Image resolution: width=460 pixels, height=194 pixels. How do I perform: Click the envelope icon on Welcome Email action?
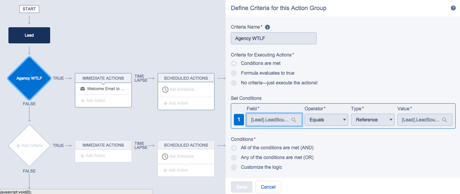pos(82,89)
